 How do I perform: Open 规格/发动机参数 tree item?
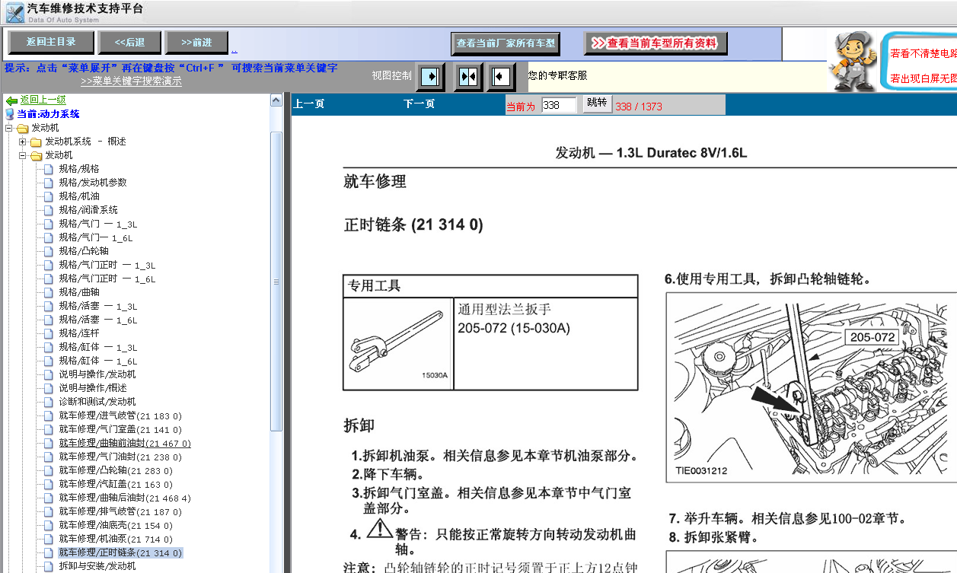pos(93,183)
